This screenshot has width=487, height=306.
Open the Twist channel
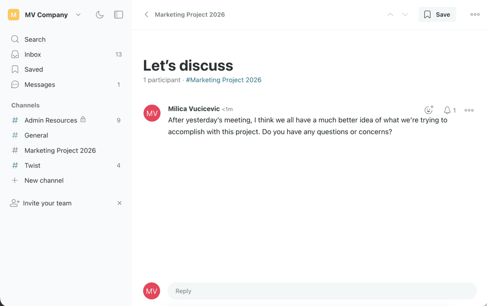[x=32, y=165]
